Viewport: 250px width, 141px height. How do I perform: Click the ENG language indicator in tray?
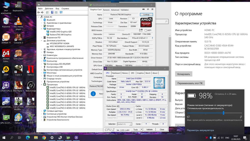[227, 138]
